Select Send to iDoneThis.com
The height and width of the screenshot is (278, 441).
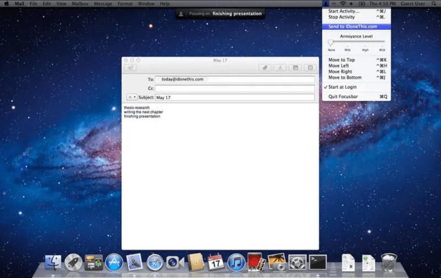[356, 26]
